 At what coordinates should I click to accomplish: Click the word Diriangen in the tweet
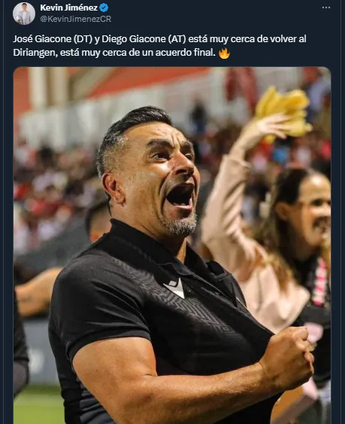click(35, 53)
